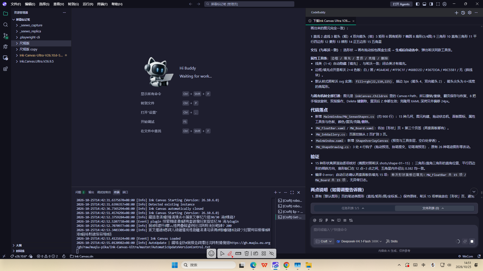
Task: Expand the 任务列表 5/5 task list
Action: 353,208
